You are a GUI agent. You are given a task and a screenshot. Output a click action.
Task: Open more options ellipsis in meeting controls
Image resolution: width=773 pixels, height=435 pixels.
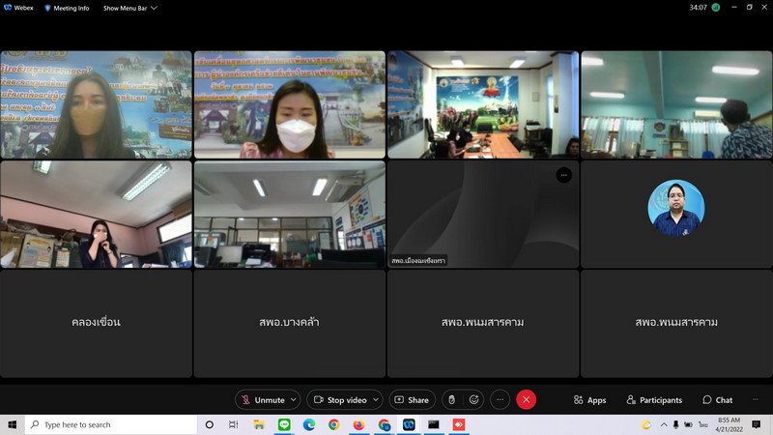[500, 399]
